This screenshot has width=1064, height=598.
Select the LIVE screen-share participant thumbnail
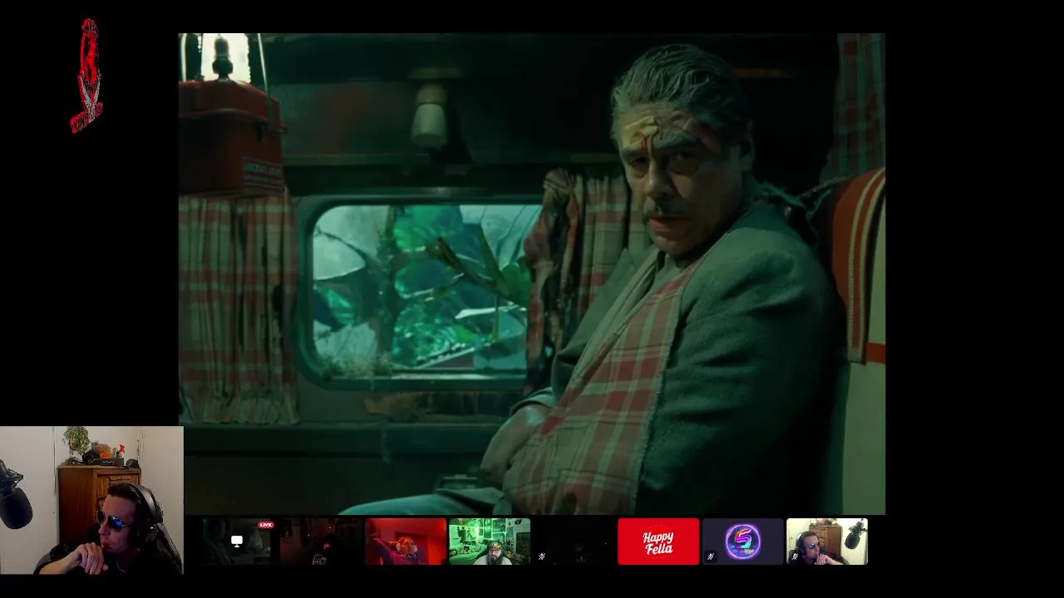coord(236,542)
